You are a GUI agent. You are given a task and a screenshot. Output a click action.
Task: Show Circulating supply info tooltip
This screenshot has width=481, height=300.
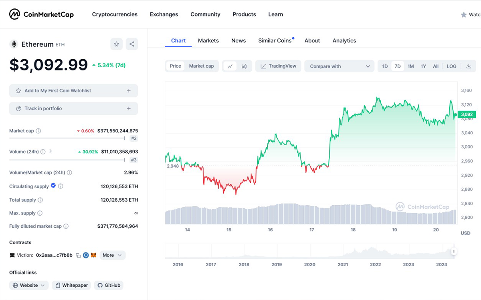pos(61,186)
